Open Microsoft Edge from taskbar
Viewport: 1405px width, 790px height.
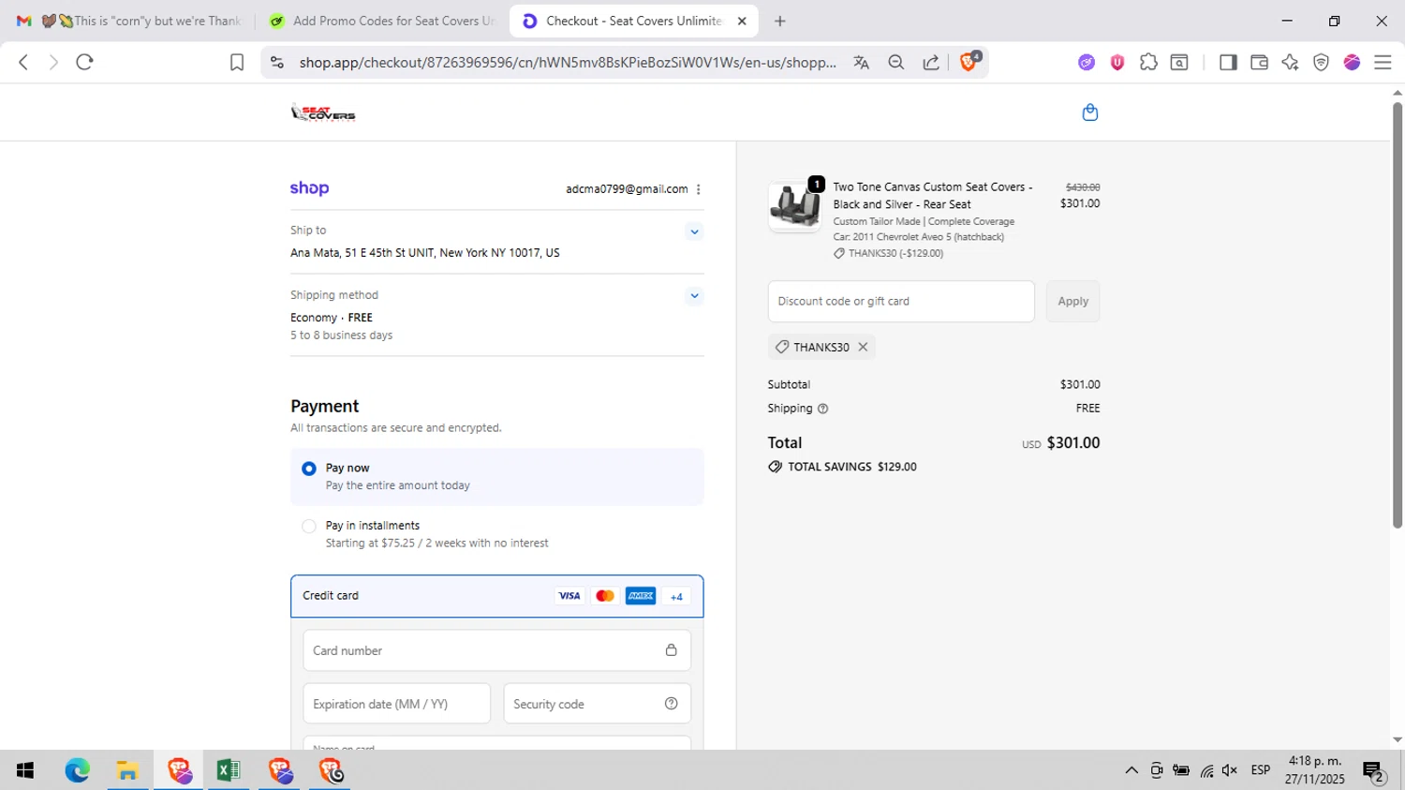pyautogui.click(x=77, y=770)
